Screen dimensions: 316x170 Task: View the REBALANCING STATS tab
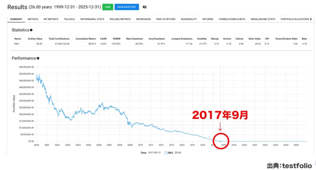[263, 19]
